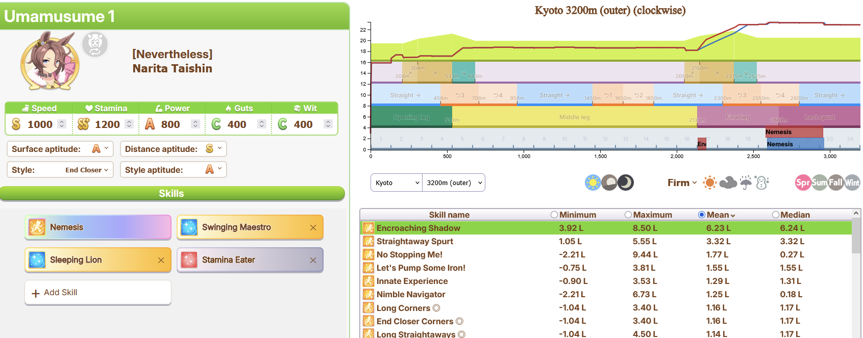The height and width of the screenshot is (338, 863).
Task: Open 3200m (outer) course dropdown
Action: point(454,183)
